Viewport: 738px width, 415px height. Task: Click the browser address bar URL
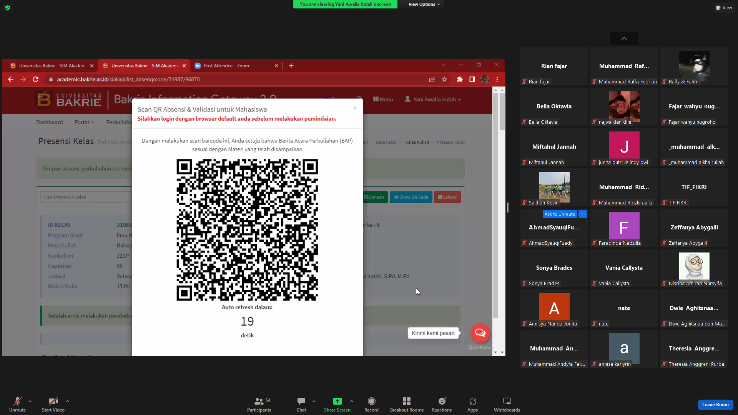(x=128, y=79)
